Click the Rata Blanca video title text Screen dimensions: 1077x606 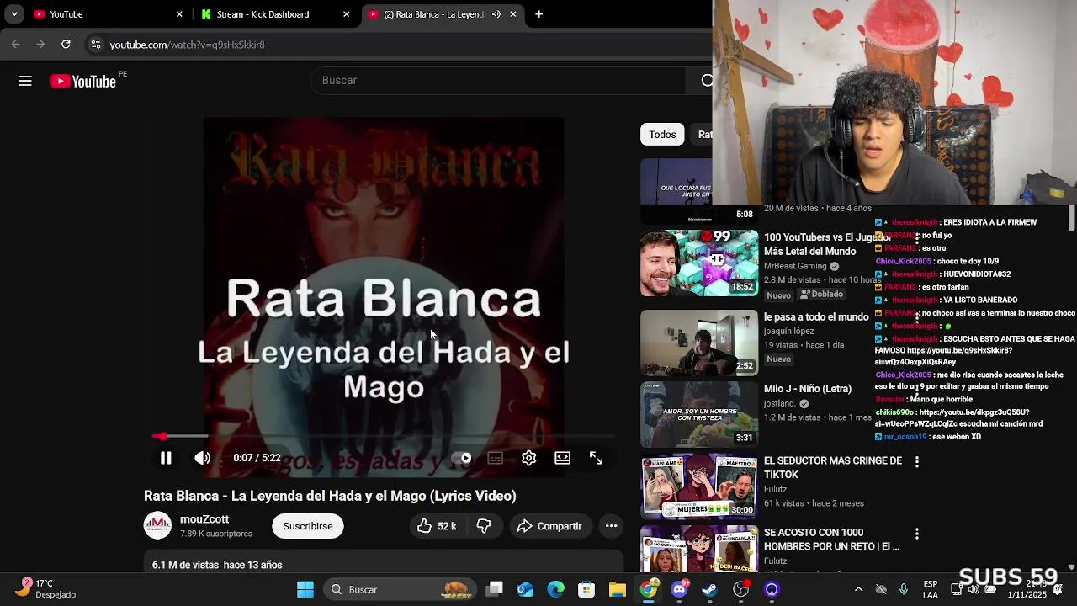(330, 496)
